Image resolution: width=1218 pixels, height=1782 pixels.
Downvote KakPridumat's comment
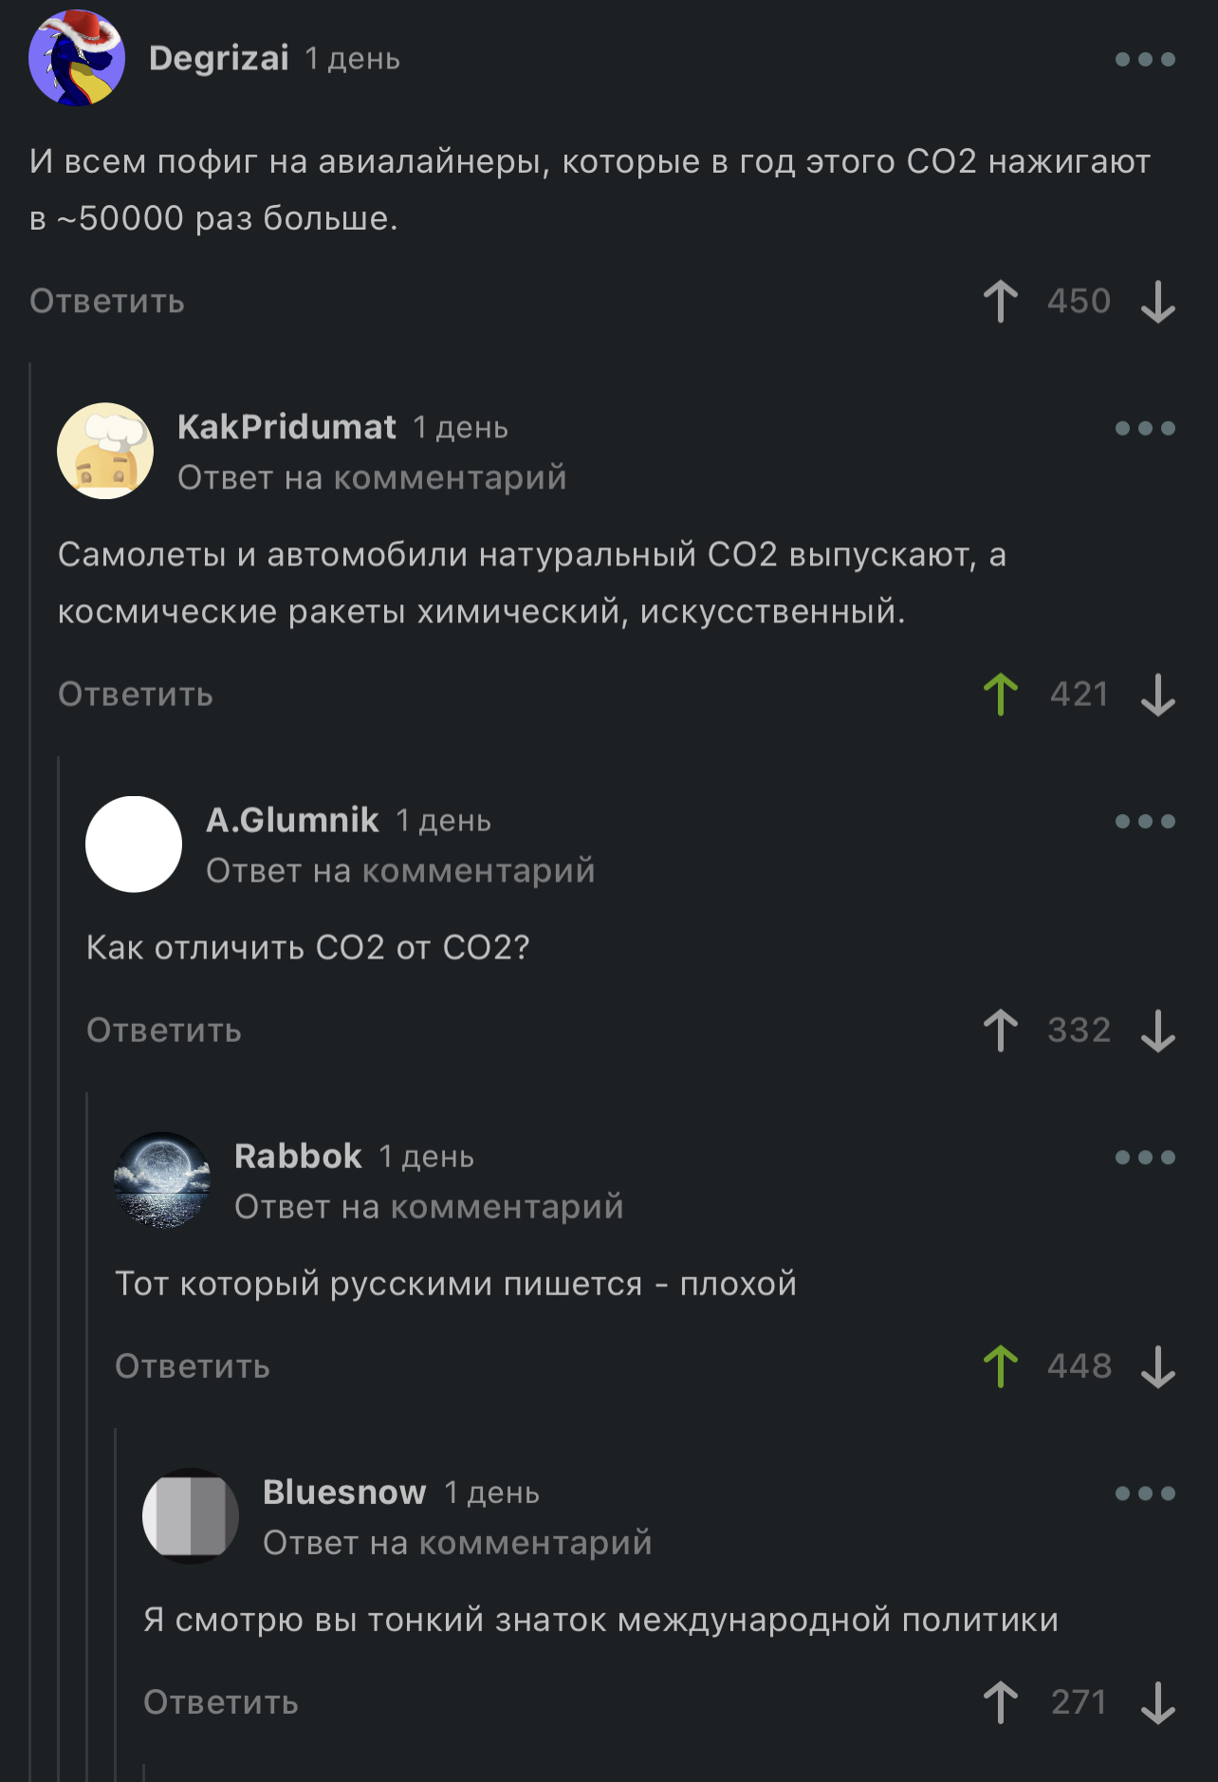coord(1157,695)
